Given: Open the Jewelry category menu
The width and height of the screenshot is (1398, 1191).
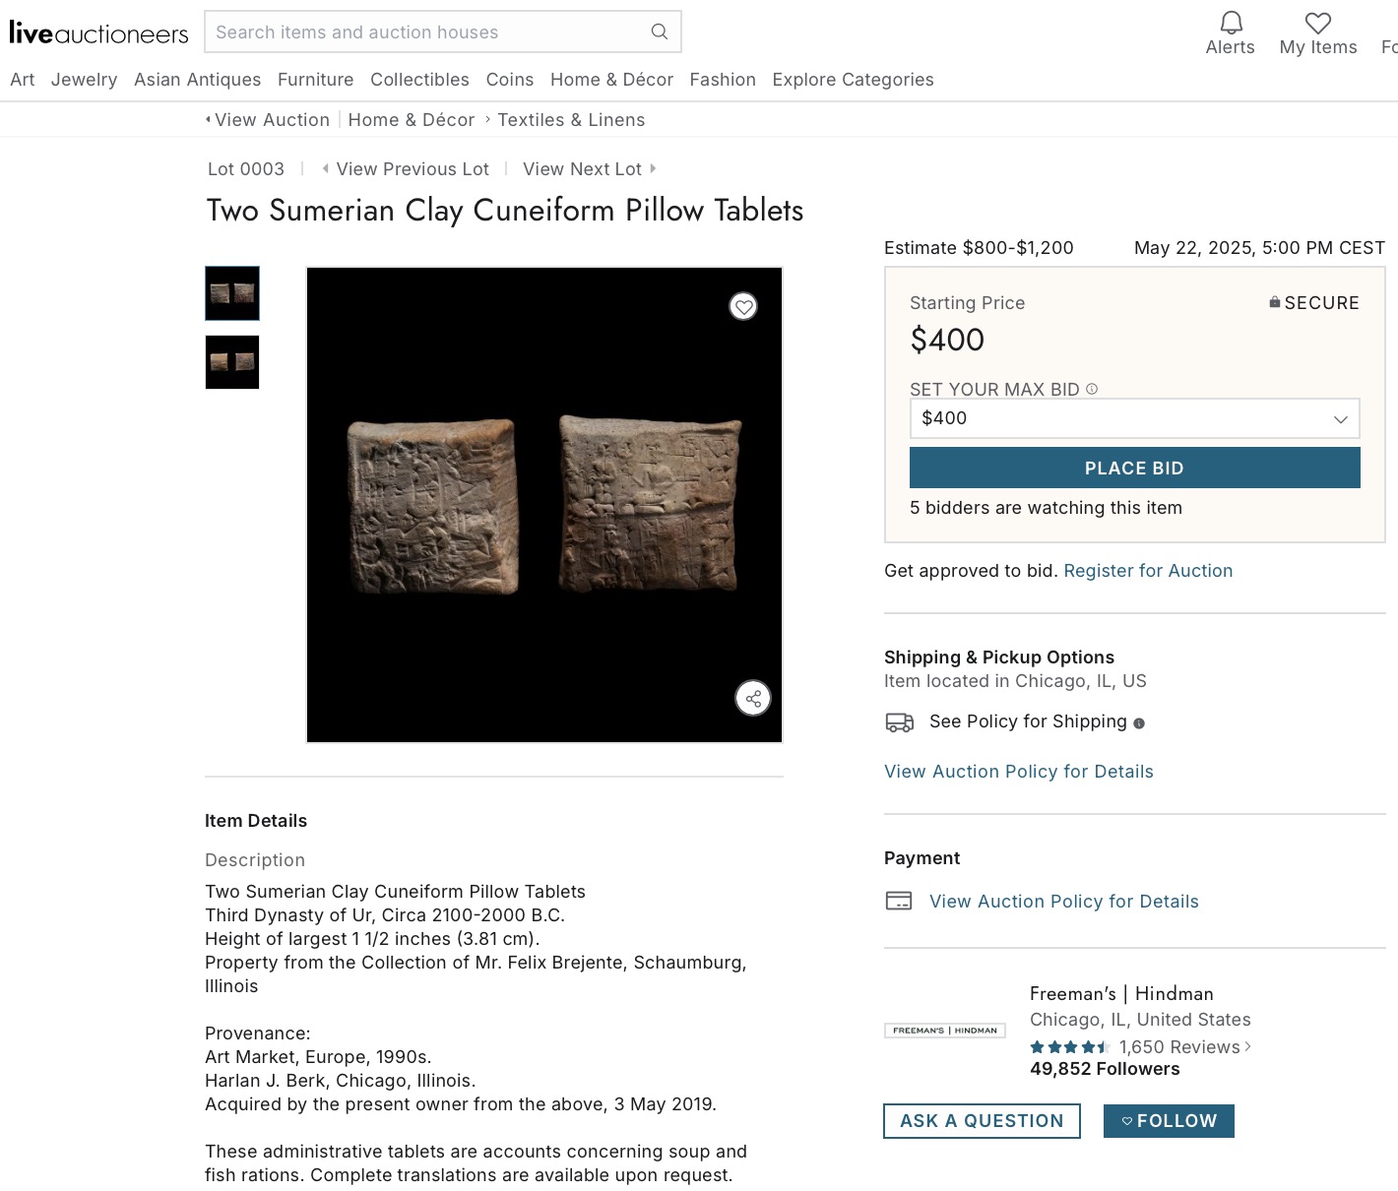Looking at the screenshot, I should point(84,80).
